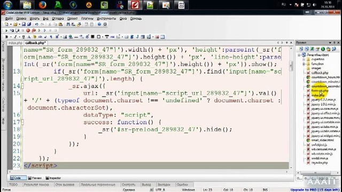Click the first Project panel toolbar icon

pos(301,49)
